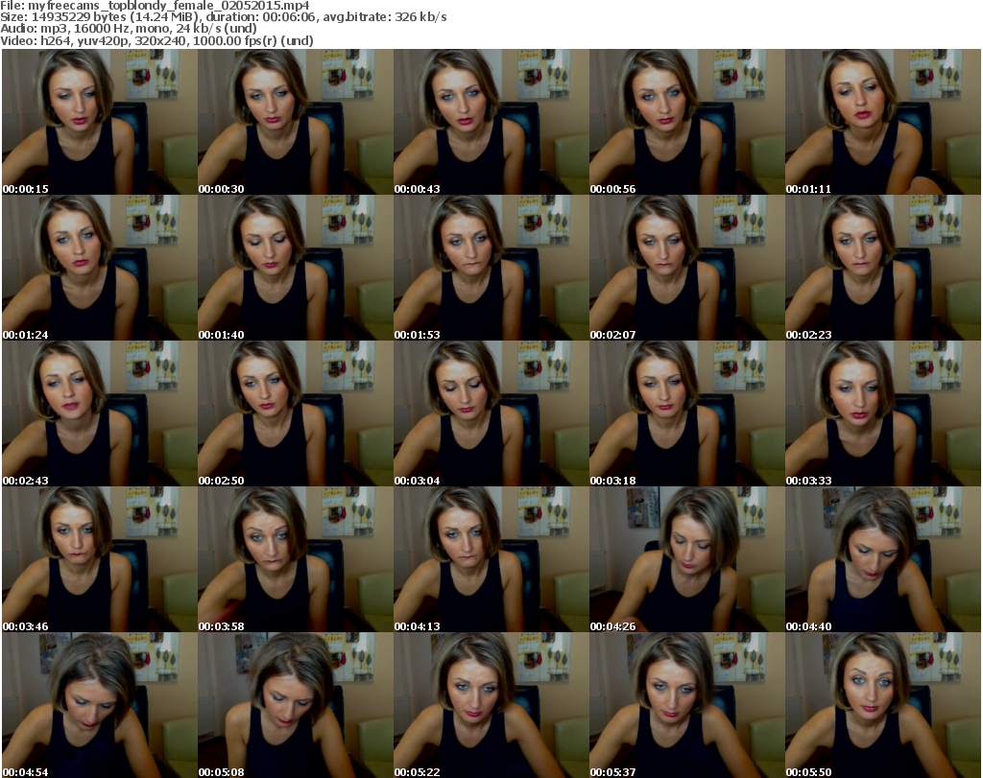Click the File name line ending in .mp4

(155, 6)
